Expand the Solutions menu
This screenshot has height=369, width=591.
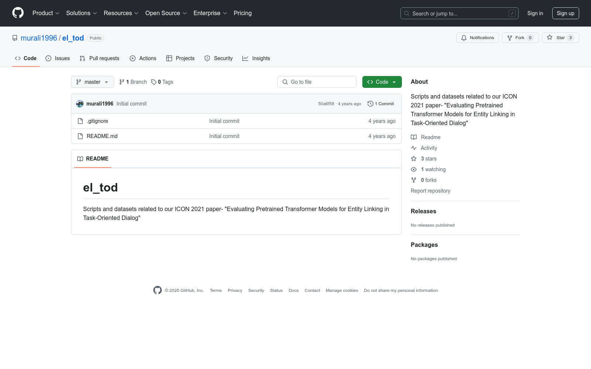pos(82,13)
